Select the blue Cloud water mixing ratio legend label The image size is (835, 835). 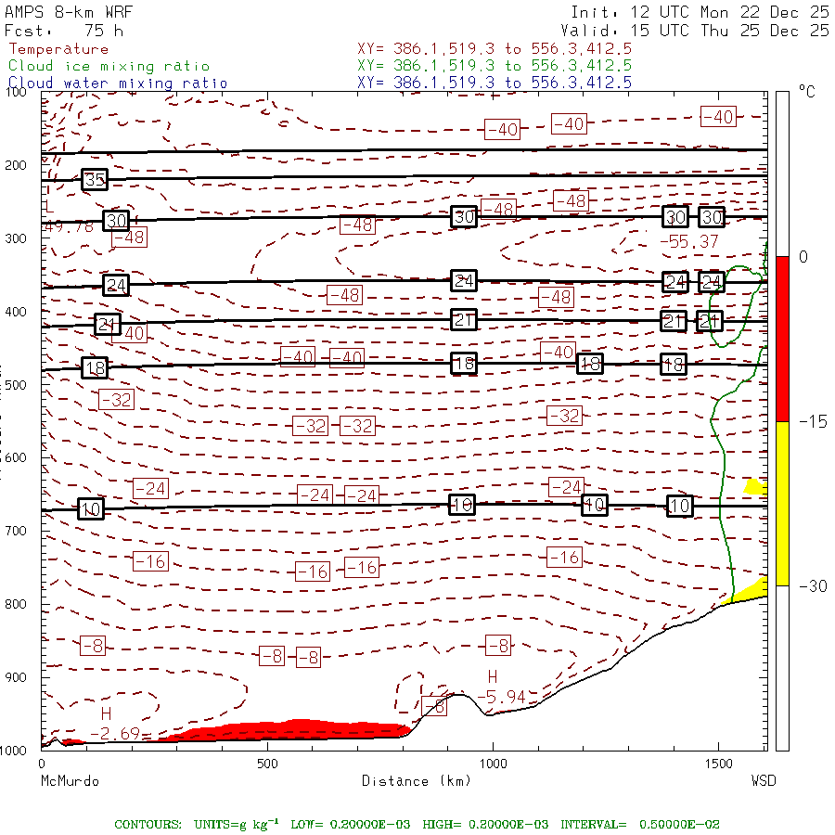pyautogui.click(x=118, y=83)
